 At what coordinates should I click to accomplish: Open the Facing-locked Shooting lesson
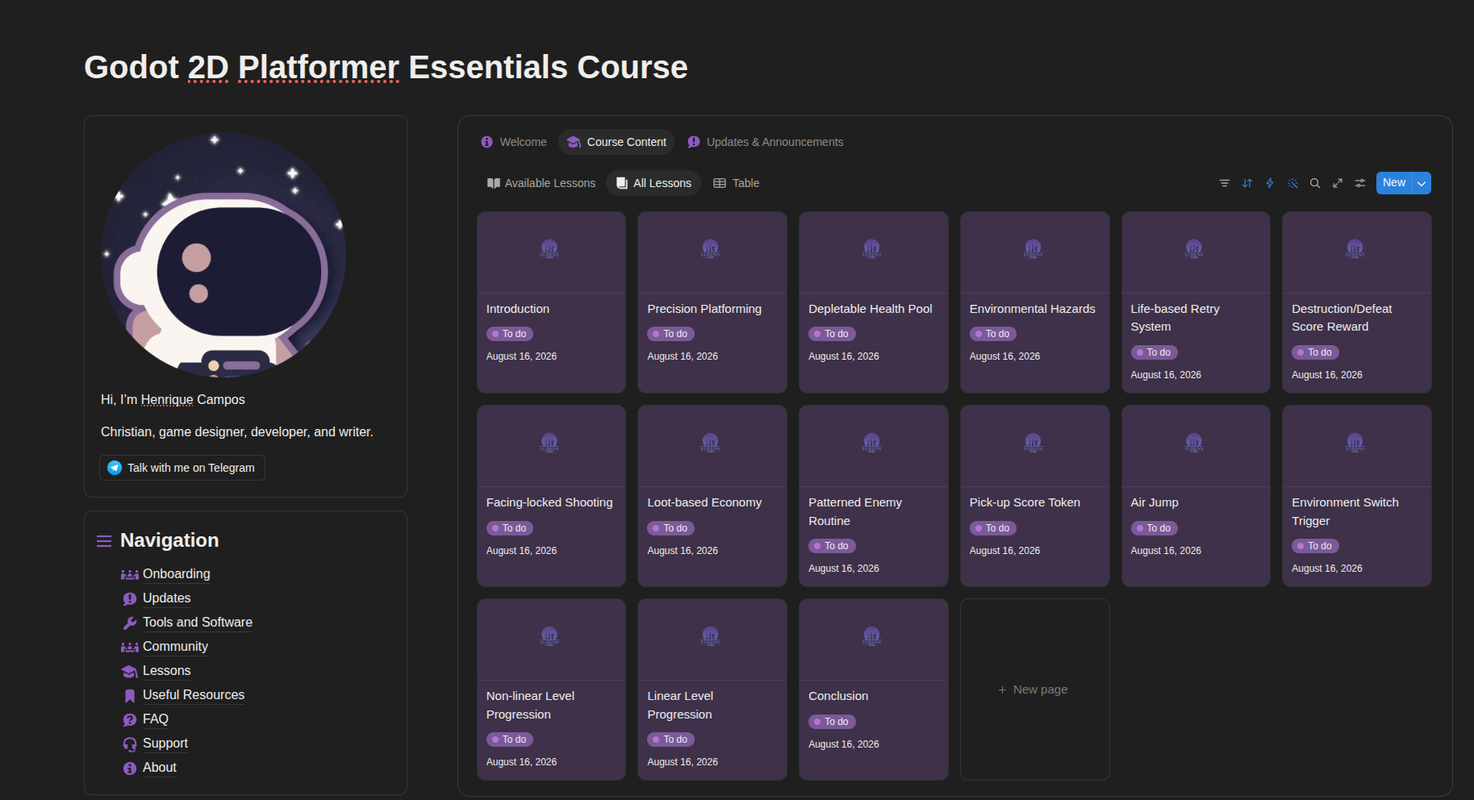(551, 496)
